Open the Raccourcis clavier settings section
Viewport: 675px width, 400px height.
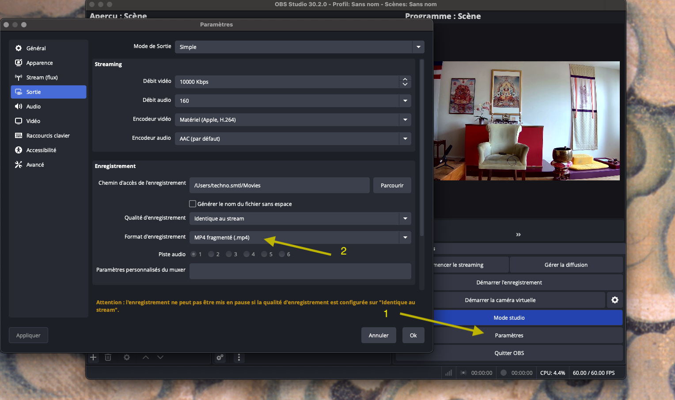pyautogui.click(x=48, y=135)
